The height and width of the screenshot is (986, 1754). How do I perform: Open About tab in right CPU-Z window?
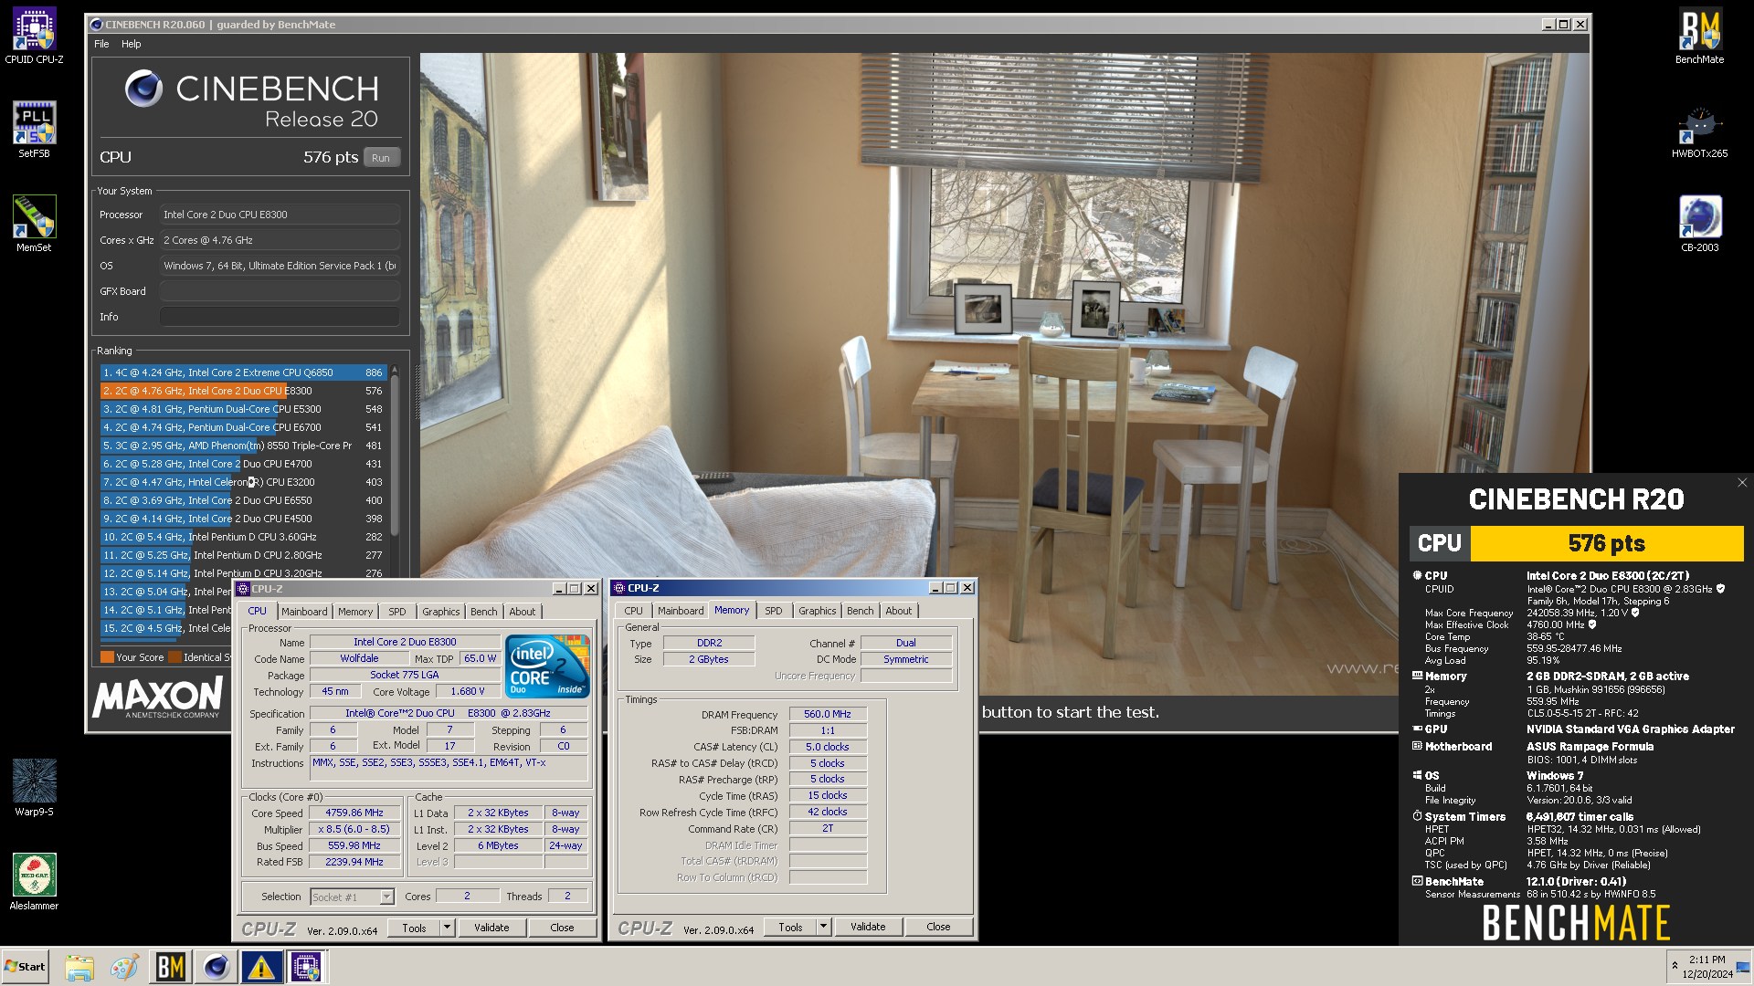(x=899, y=611)
